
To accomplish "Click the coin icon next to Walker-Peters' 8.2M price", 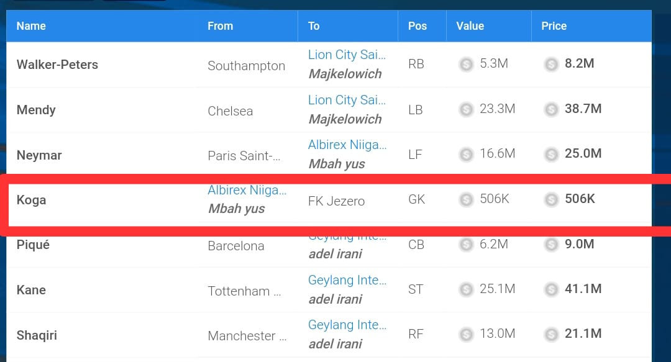I will pyautogui.click(x=551, y=64).
